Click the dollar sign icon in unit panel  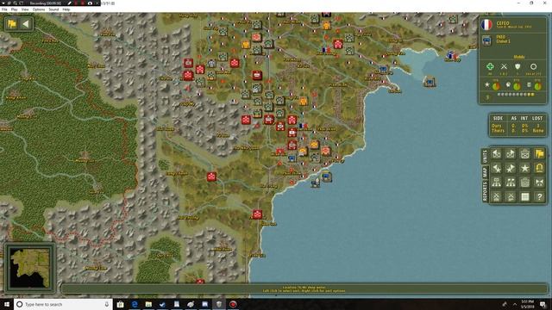[487, 97]
